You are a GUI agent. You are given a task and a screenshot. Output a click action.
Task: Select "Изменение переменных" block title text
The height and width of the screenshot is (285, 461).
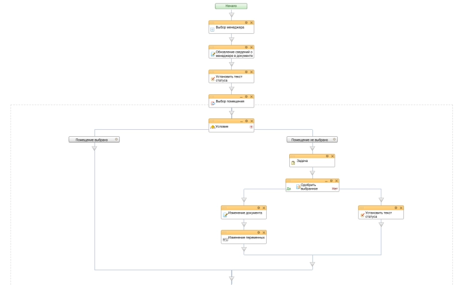pos(246,237)
